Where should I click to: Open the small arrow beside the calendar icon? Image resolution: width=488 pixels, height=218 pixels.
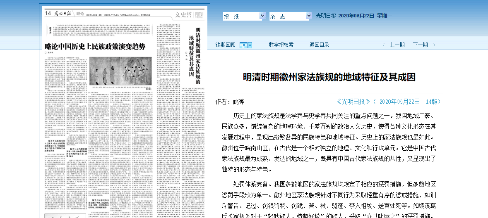click(250, 45)
